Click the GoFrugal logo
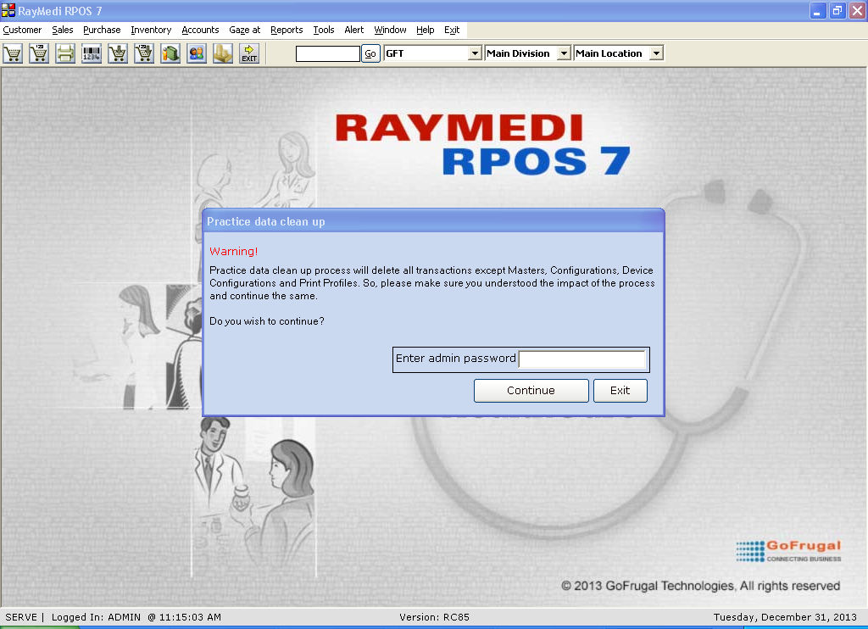The height and width of the screenshot is (629, 868). [788, 551]
